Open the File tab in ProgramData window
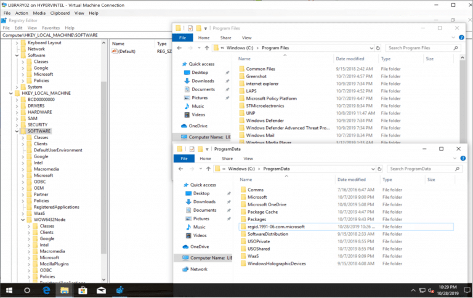Screen dimensions: 473x298 [x=184, y=158]
